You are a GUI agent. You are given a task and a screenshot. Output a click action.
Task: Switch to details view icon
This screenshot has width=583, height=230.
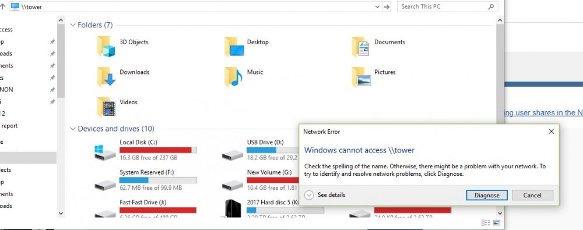pos(486,223)
